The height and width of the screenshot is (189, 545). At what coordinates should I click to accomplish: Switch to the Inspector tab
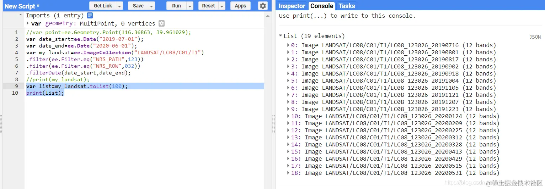point(292,6)
